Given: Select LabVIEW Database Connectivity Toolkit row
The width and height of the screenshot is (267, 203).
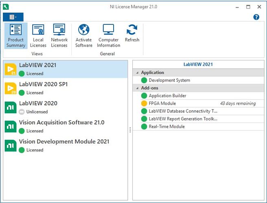Looking at the screenshot, I should click(x=202, y=111).
